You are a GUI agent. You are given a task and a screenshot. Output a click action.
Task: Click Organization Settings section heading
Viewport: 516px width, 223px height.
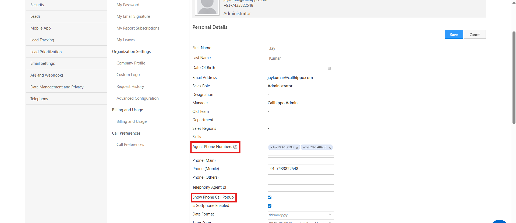coord(131,52)
